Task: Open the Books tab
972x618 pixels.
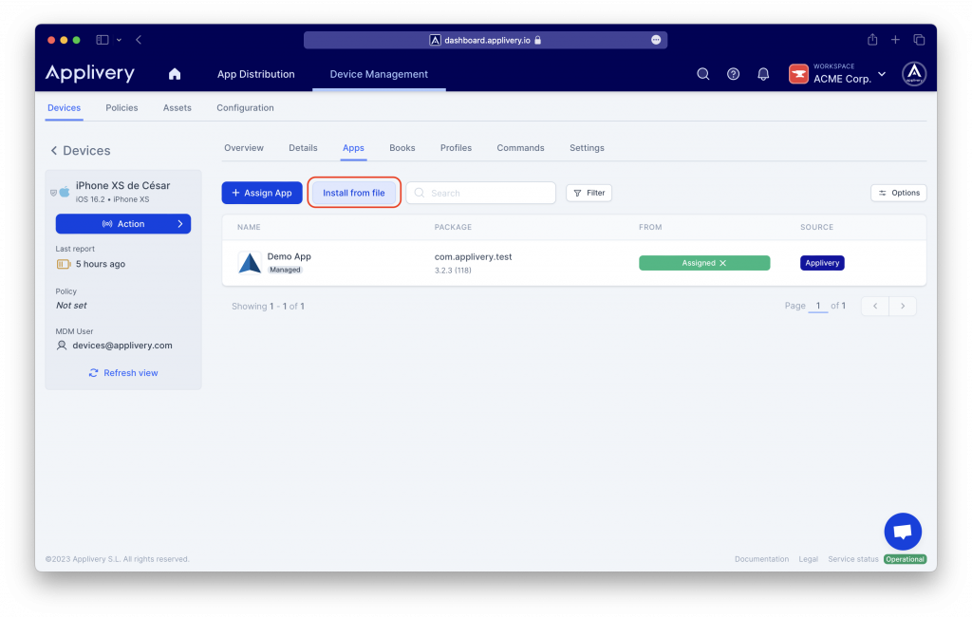Action: pyautogui.click(x=402, y=148)
